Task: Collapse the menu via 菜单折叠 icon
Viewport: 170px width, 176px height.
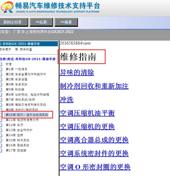Action: [x=16, y=49]
